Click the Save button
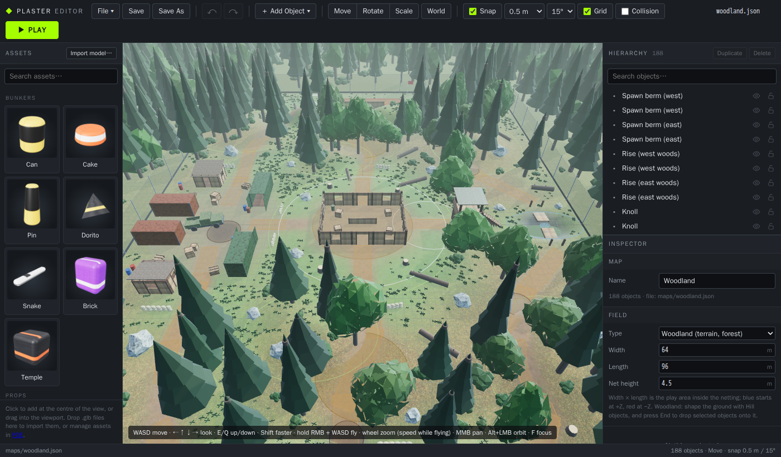 point(136,11)
